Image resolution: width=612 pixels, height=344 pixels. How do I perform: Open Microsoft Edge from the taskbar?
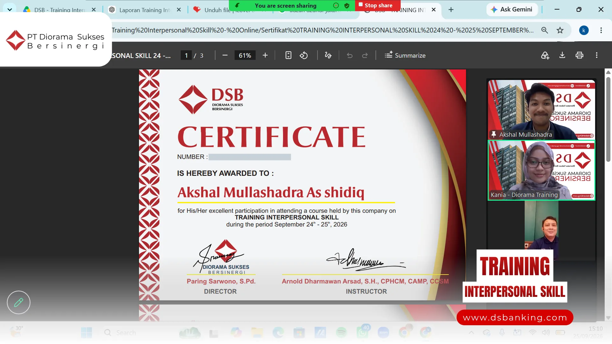pyautogui.click(x=278, y=333)
